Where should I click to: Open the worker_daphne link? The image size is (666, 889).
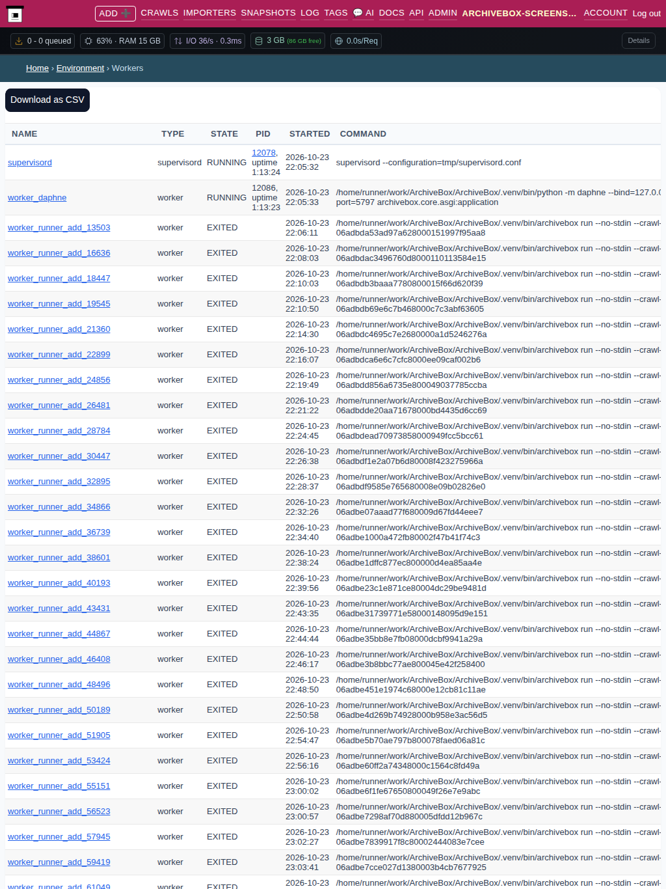(x=37, y=198)
